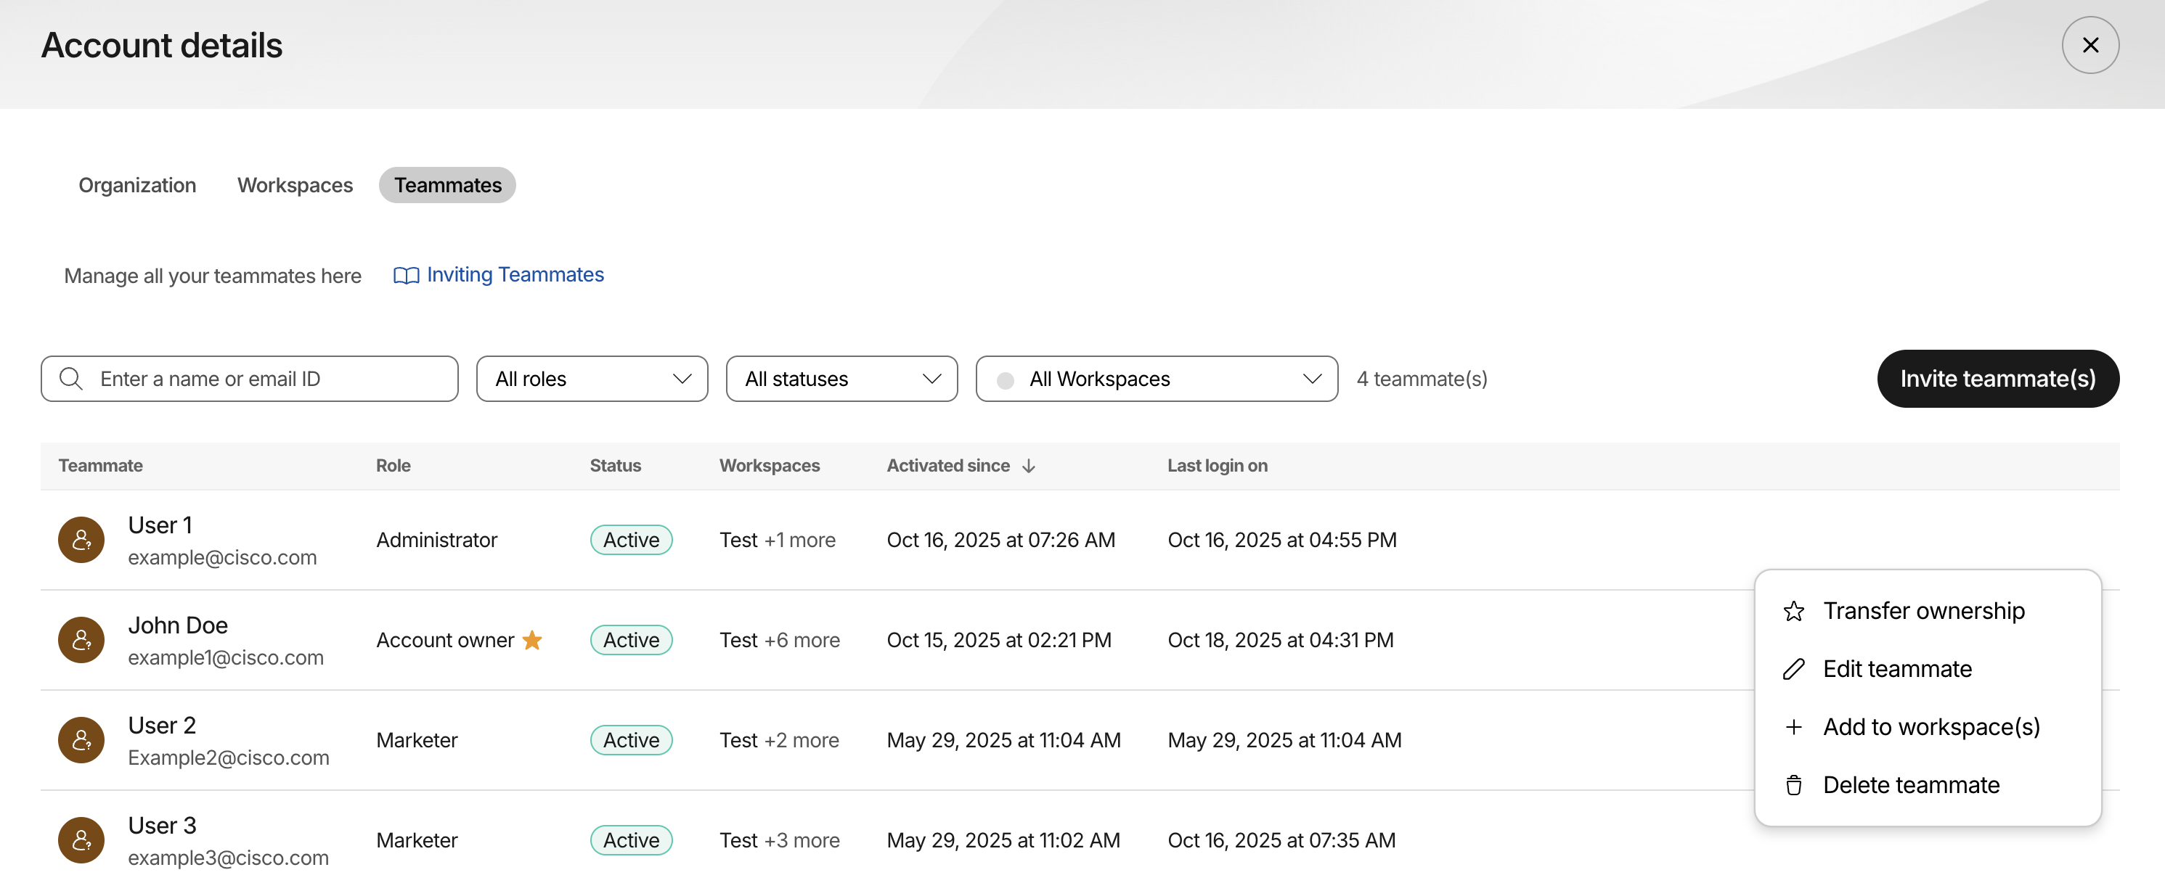Select Delete teammate from the menu
Image resolution: width=2165 pixels, height=891 pixels.
(1910, 784)
